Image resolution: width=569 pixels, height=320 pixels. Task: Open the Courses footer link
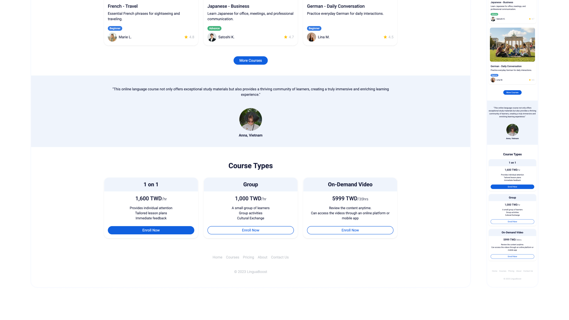232,257
